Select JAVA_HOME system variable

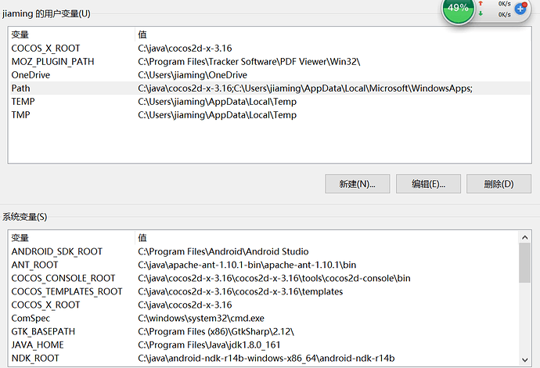[265, 345]
